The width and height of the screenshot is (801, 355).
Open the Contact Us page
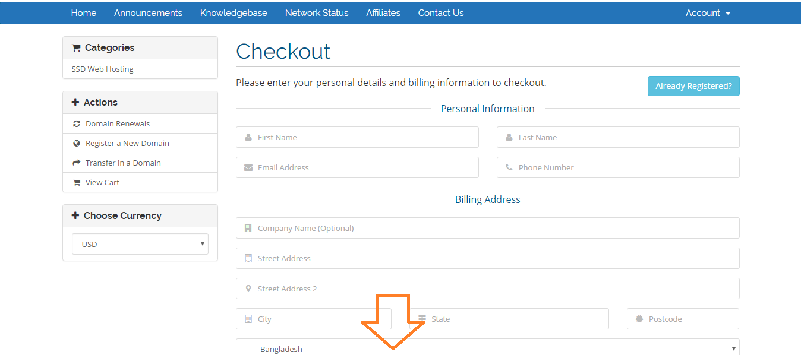(441, 13)
